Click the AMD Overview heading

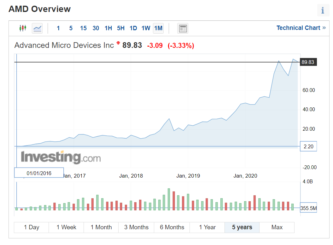[x=39, y=9]
